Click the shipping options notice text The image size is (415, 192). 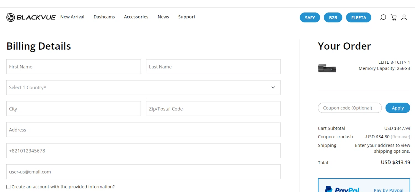pos(382,148)
